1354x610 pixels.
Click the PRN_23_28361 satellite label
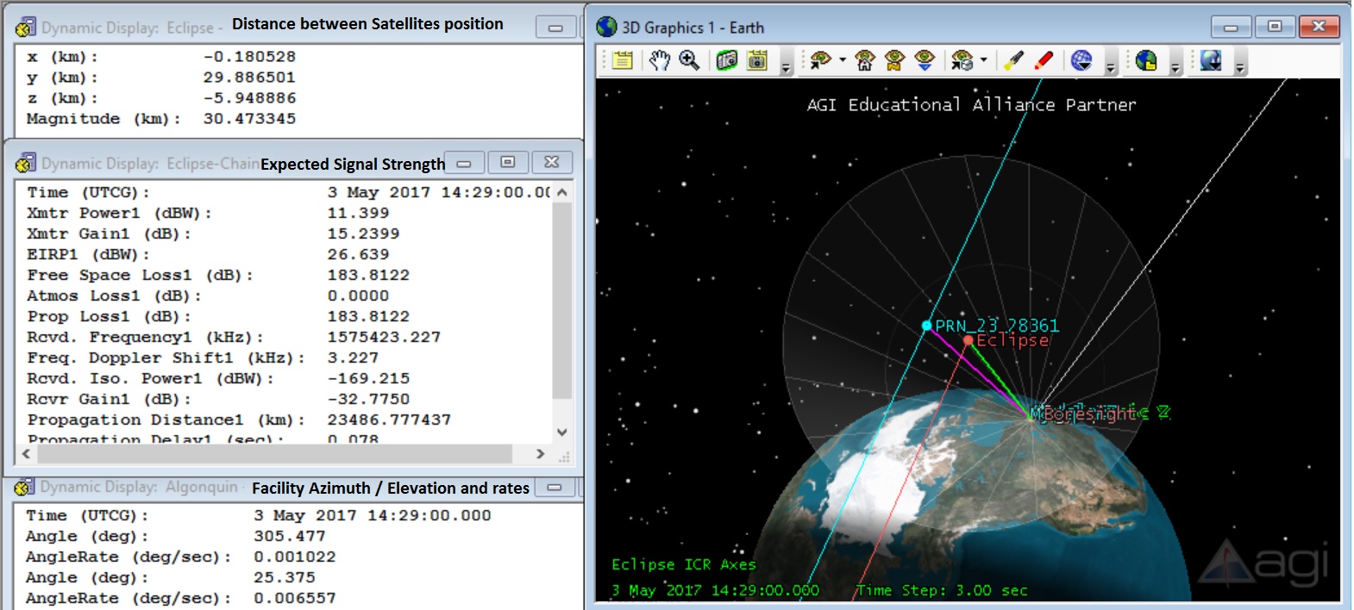point(997,326)
